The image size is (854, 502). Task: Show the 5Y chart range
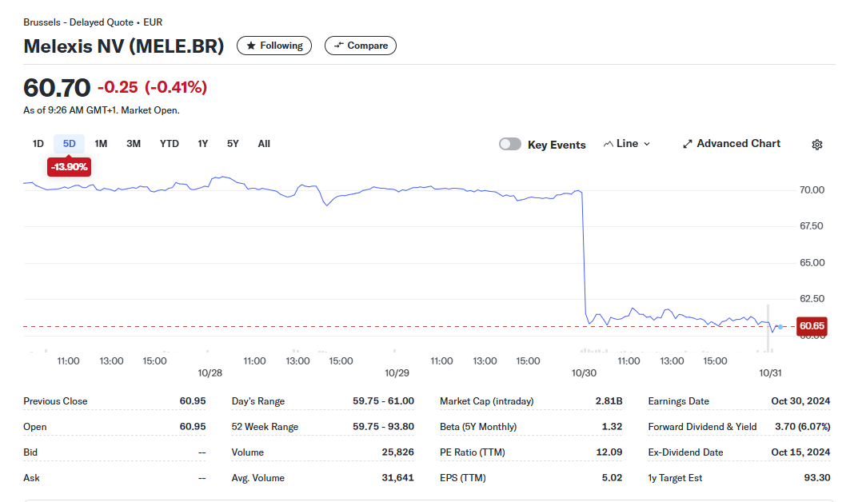point(233,144)
